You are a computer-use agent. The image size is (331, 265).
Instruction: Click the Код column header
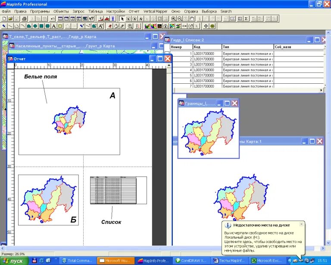pos(207,47)
